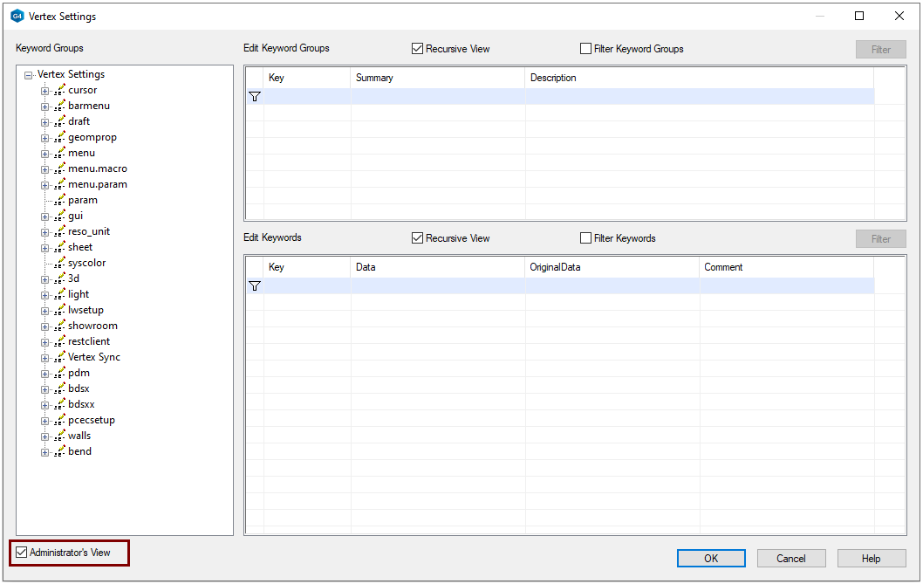Select the geomprop item in the tree
Screen dimensions: 923x584
[x=92, y=137]
